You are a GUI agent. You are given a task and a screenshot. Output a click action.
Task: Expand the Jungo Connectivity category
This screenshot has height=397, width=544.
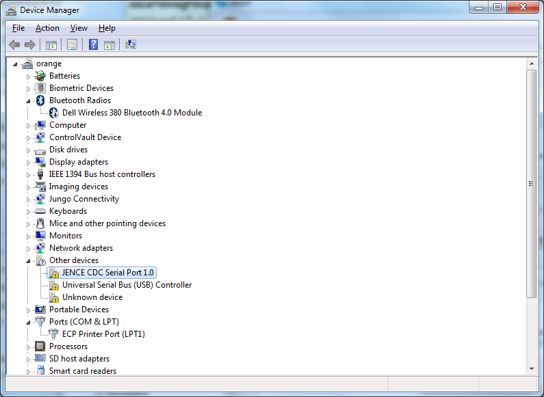tap(28, 200)
